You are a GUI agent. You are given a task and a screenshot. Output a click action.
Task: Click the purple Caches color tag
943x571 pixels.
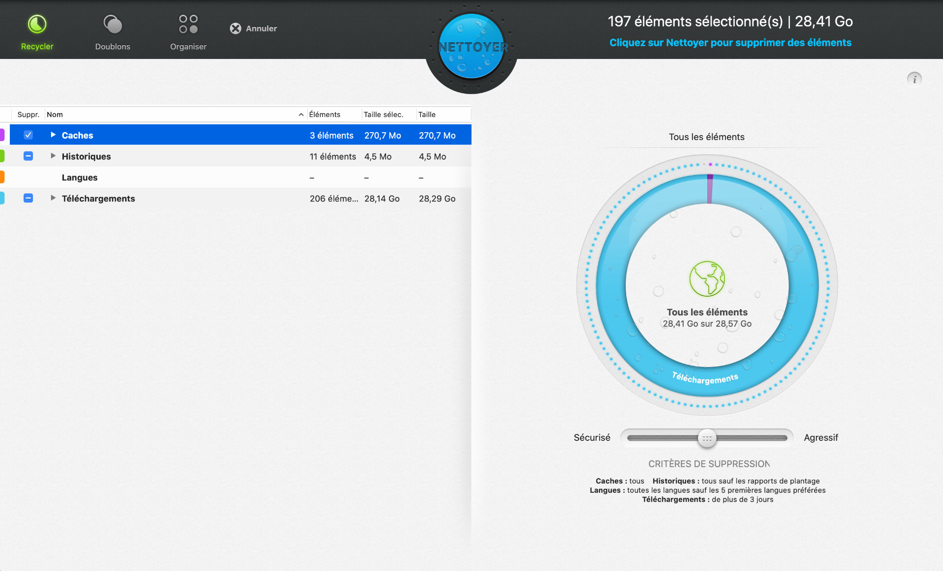click(2, 135)
